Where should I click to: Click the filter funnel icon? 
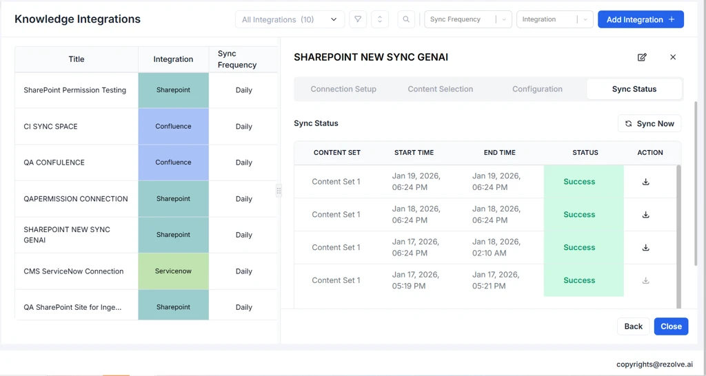(358, 19)
